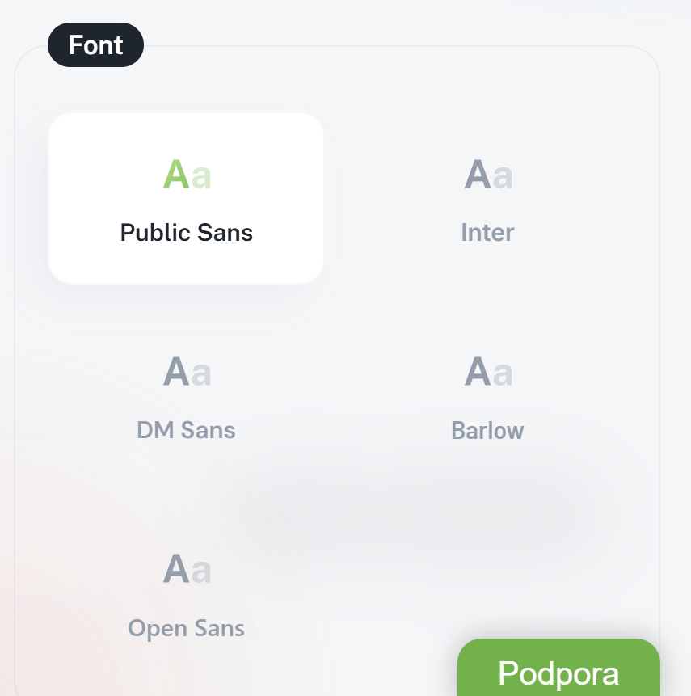The image size is (691, 696).
Task: Select the Inter font option
Action: coord(487,199)
